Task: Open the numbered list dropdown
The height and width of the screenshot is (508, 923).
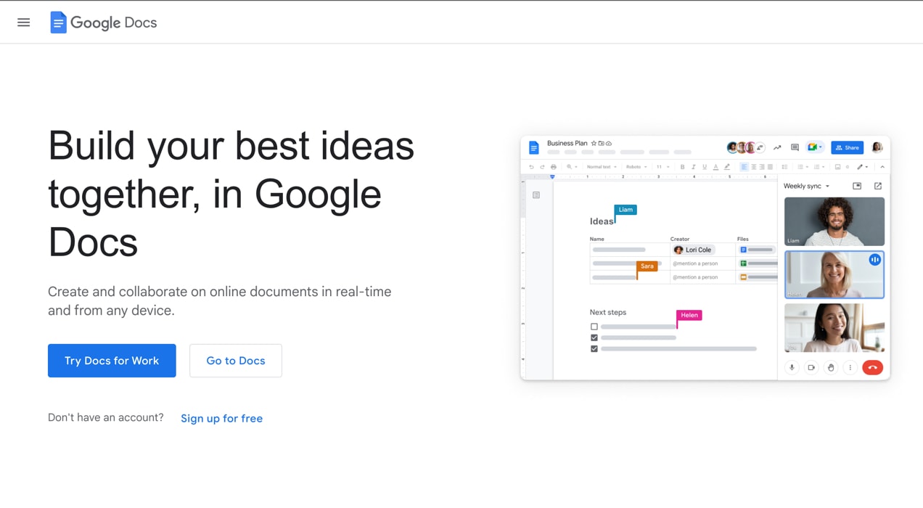Action: pyautogui.click(x=819, y=167)
